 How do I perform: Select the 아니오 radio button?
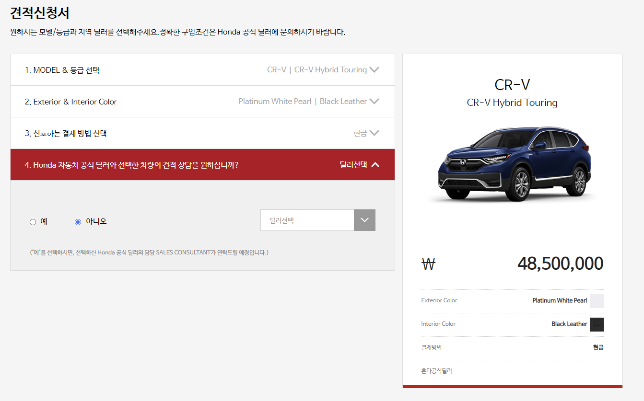pyautogui.click(x=78, y=222)
